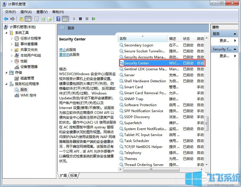The width and height of the screenshot is (241, 187).
Task: Collapse the Security Center section in 操作 pane
Action: (234, 49)
